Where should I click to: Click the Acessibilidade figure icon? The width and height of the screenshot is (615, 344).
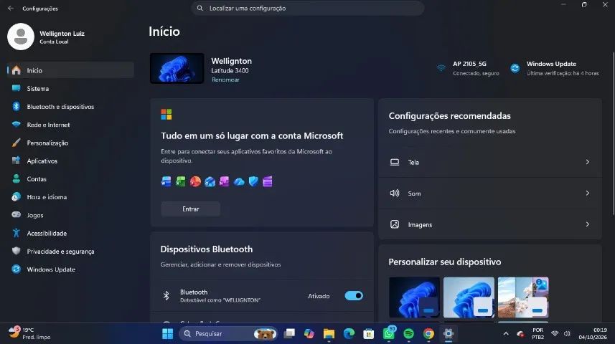16,233
